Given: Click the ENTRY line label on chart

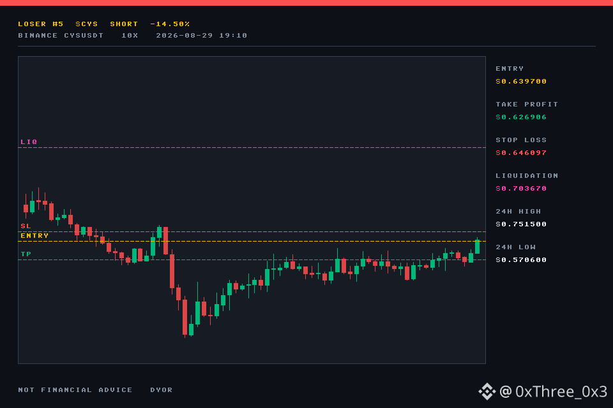Looking at the screenshot, I should click(x=34, y=235).
